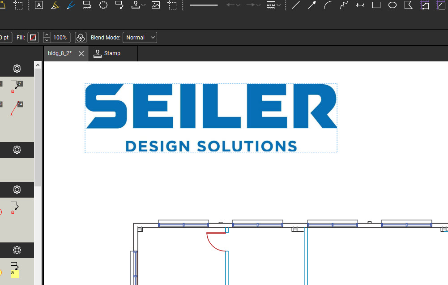
Task: Select the Arrow tool
Action: [x=311, y=5]
